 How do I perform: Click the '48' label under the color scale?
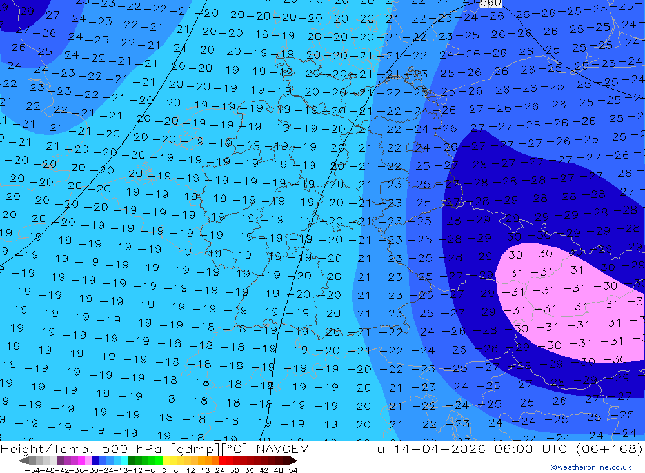pyautogui.click(x=279, y=470)
